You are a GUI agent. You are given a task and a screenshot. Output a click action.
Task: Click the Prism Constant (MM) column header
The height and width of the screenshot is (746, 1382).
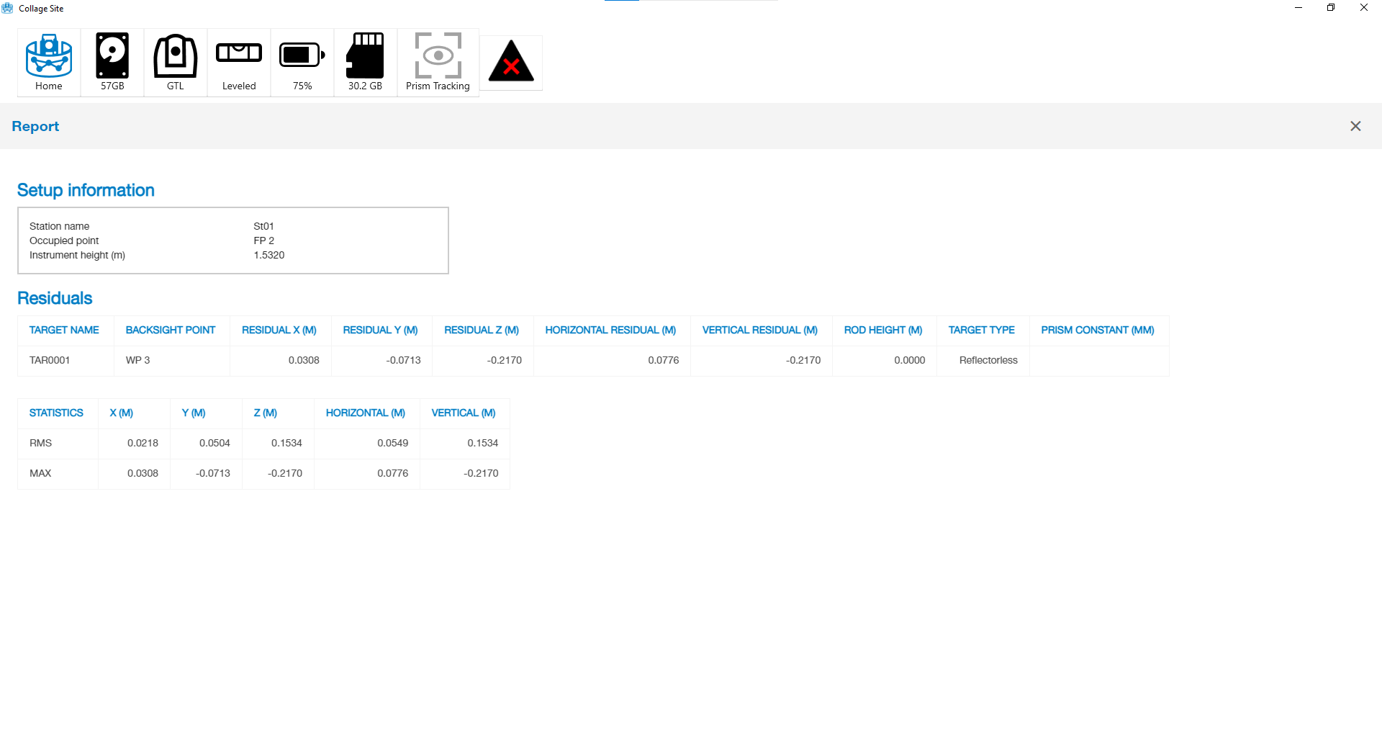[x=1098, y=331]
